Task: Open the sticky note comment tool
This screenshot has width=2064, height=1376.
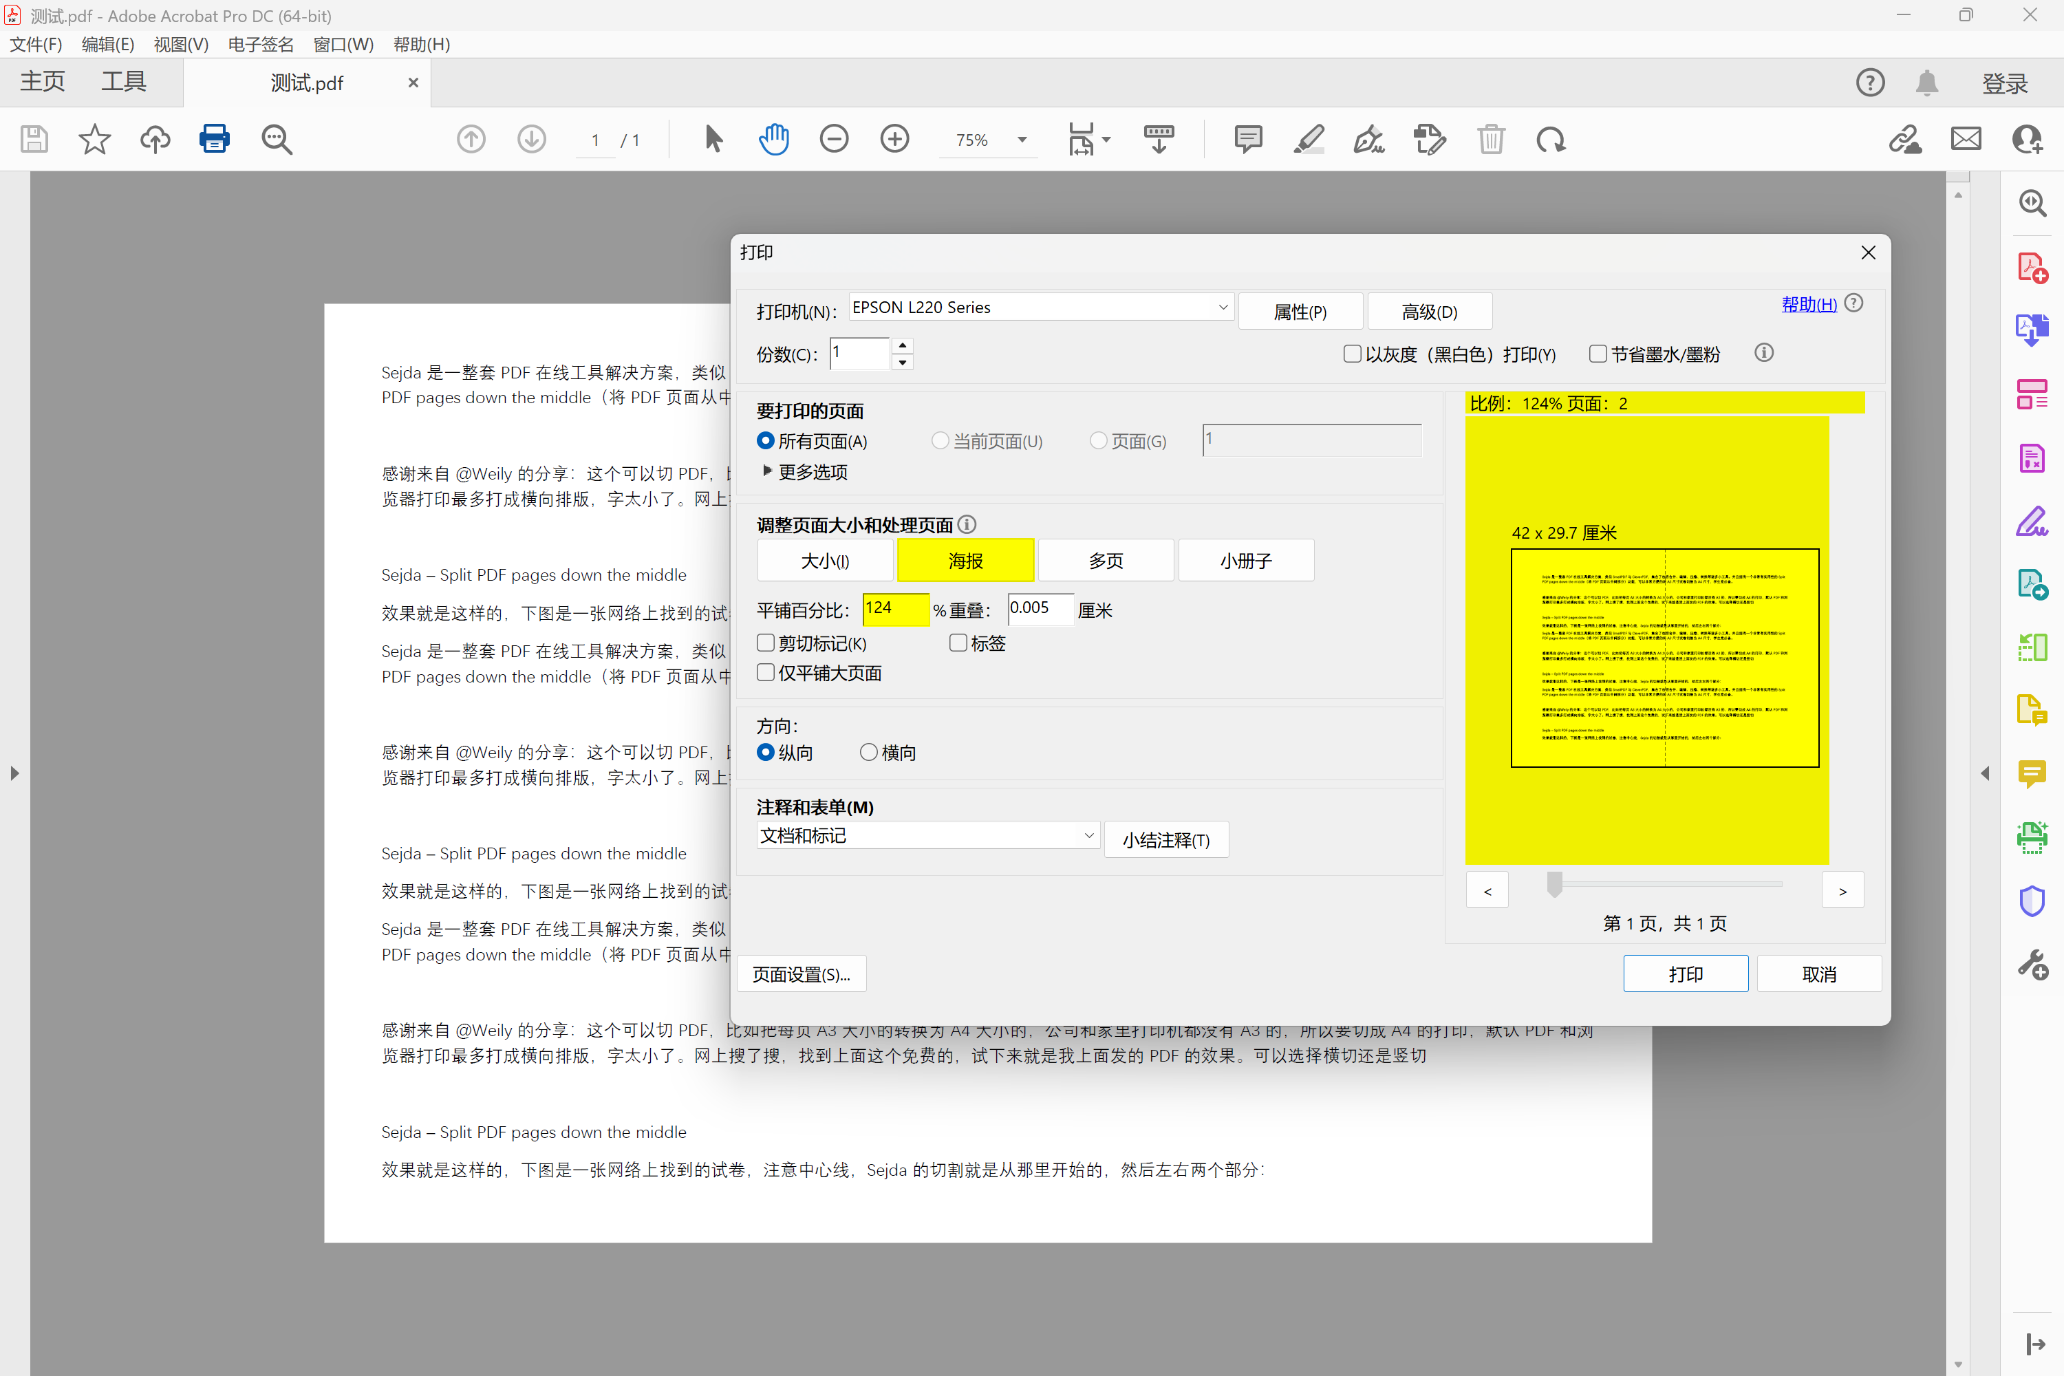Action: pyautogui.click(x=1247, y=139)
